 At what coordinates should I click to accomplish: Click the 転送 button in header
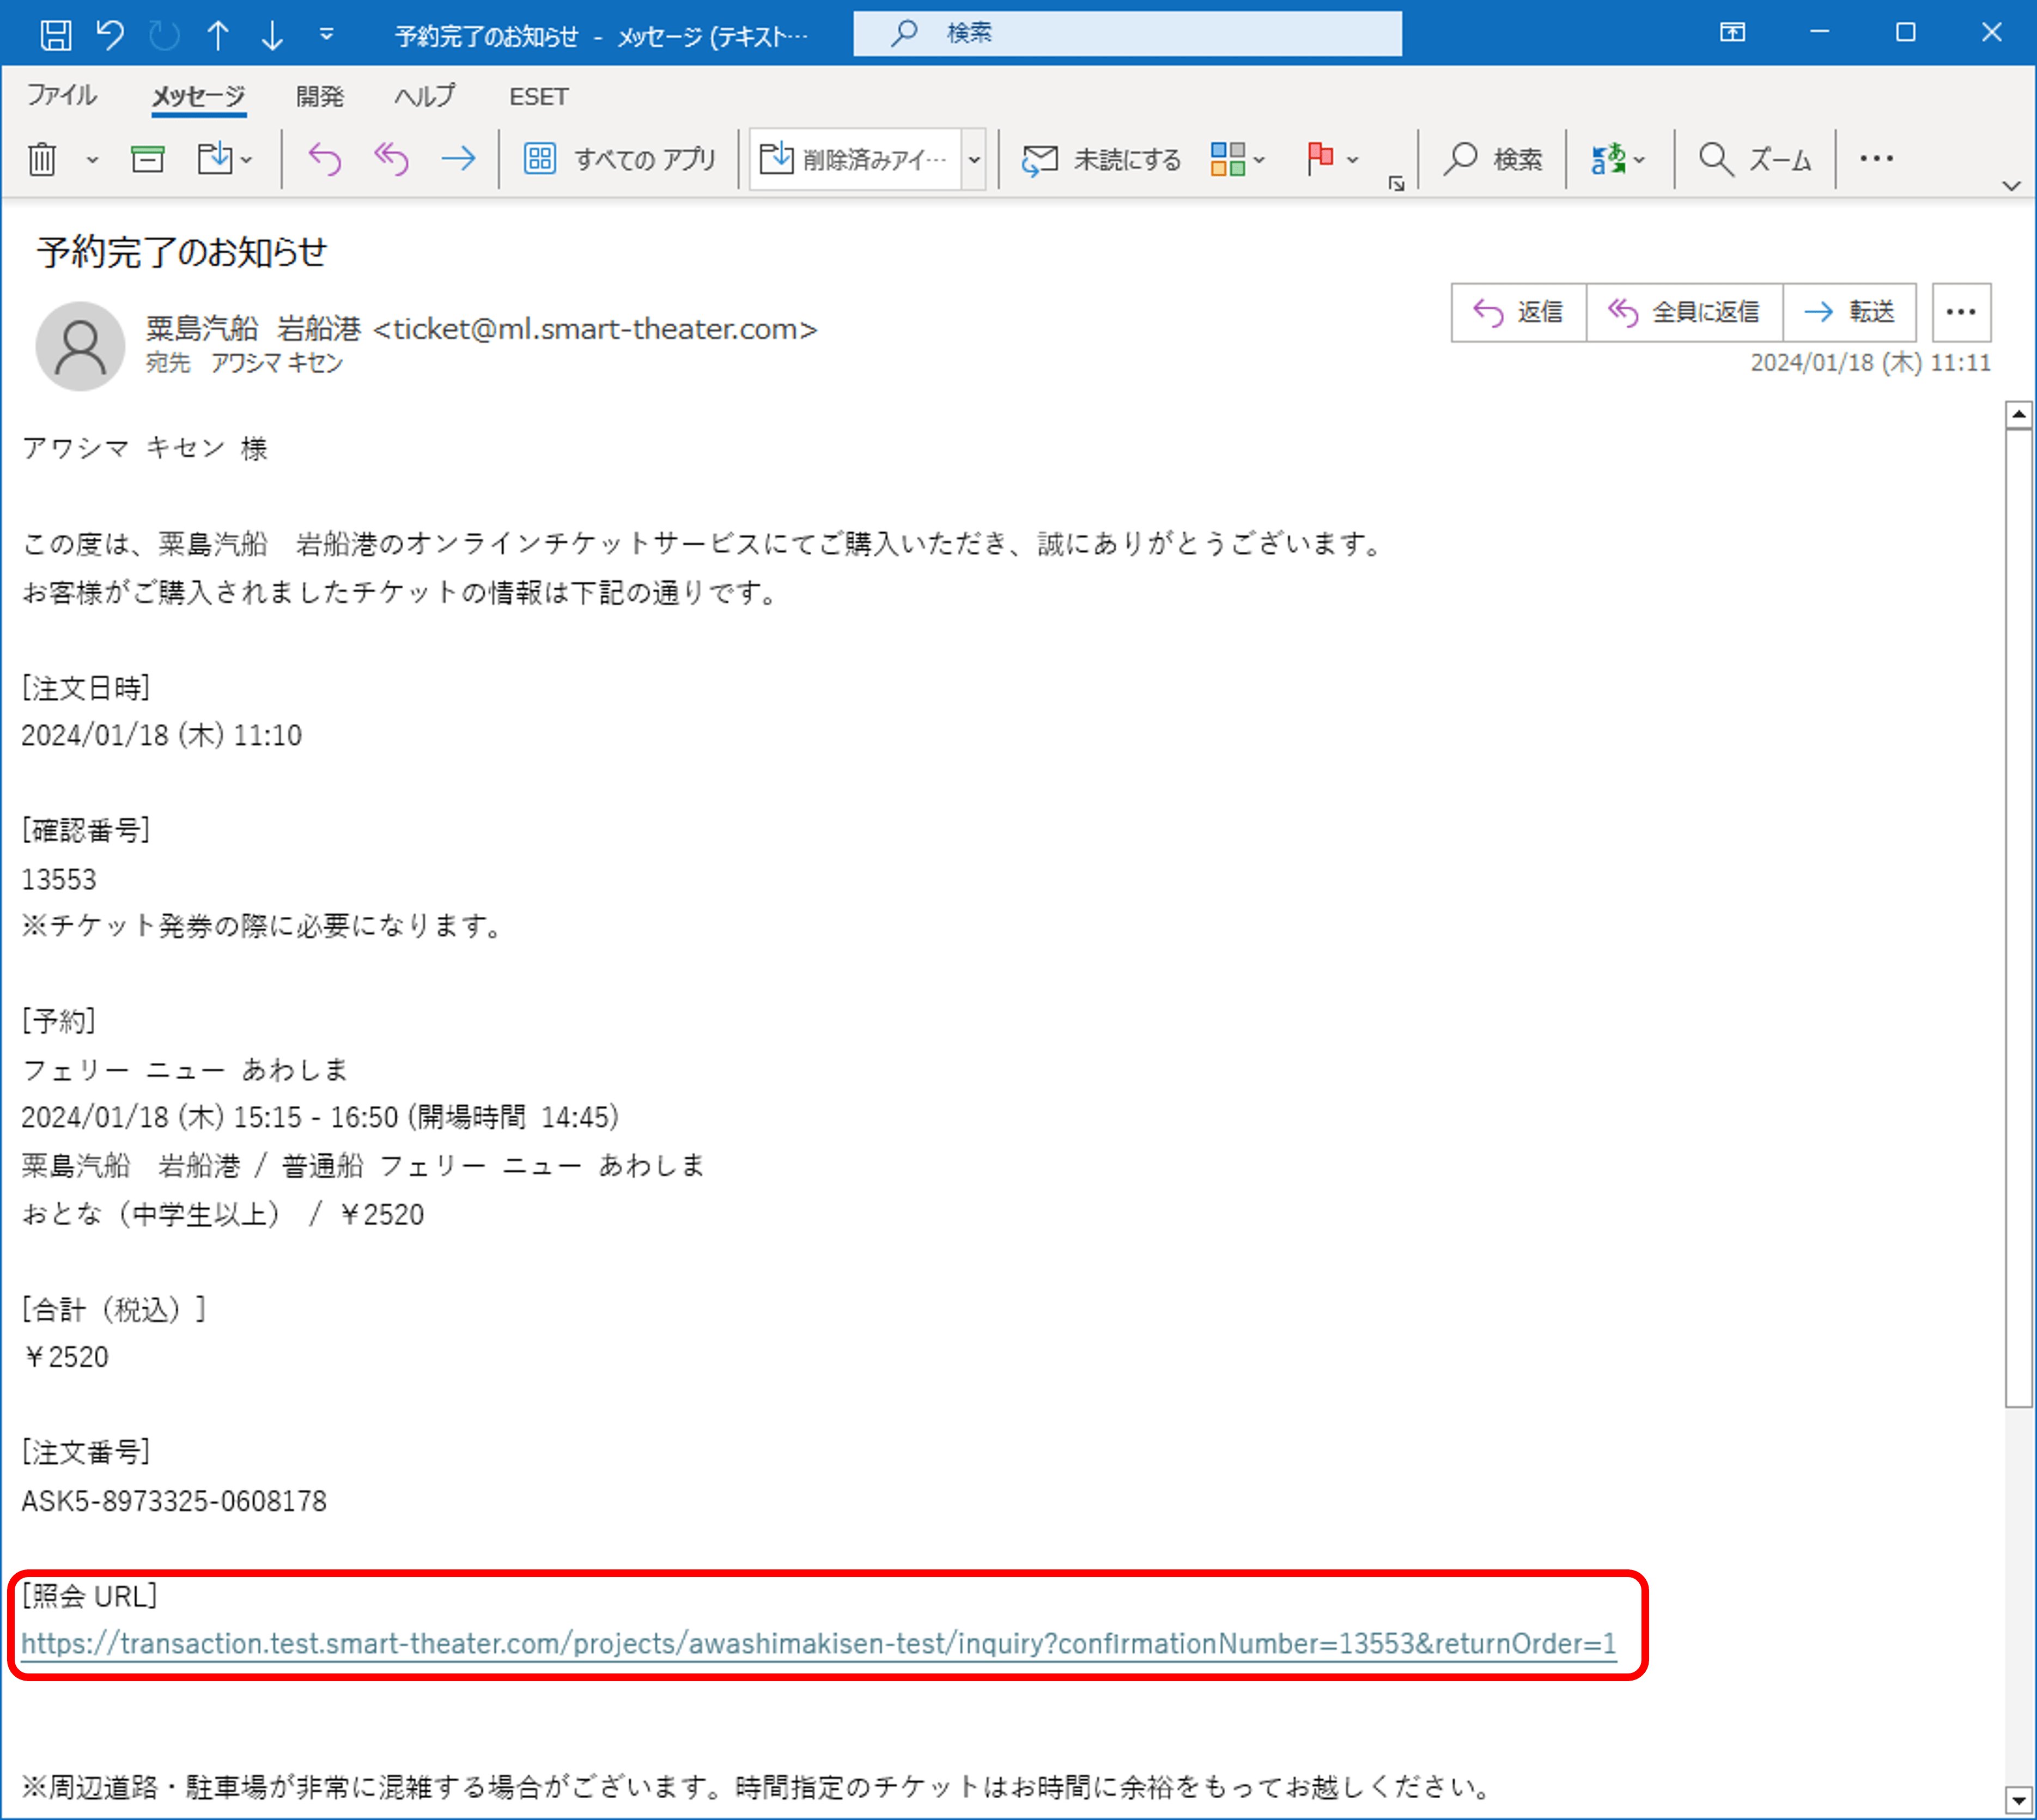coord(1849,312)
